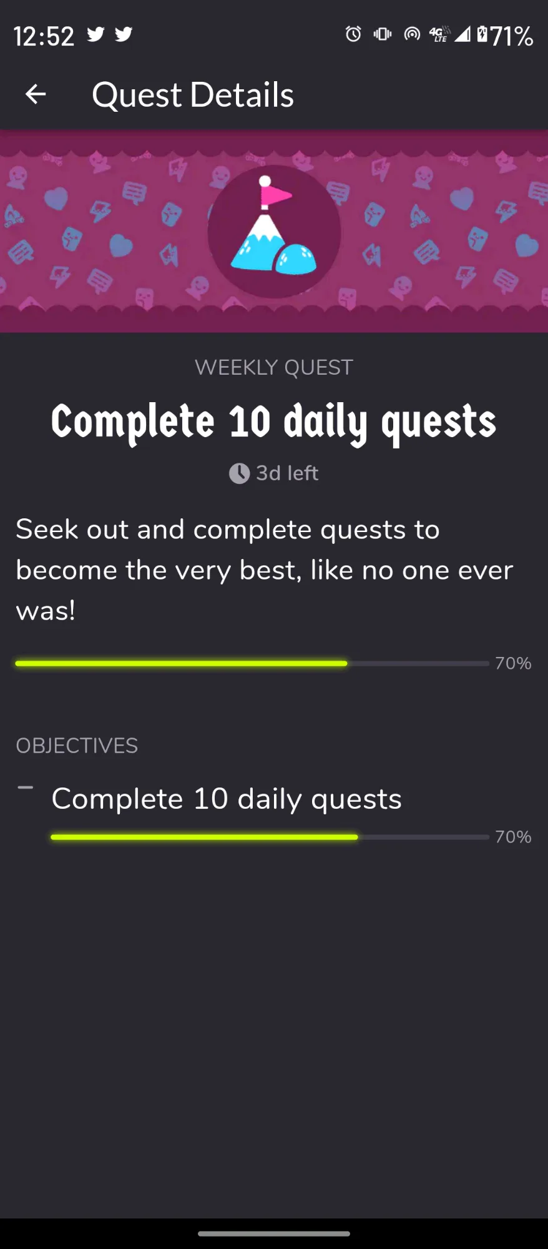The image size is (548, 1249).
Task: Tap the OBJECTIVES section header
Action: click(77, 746)
